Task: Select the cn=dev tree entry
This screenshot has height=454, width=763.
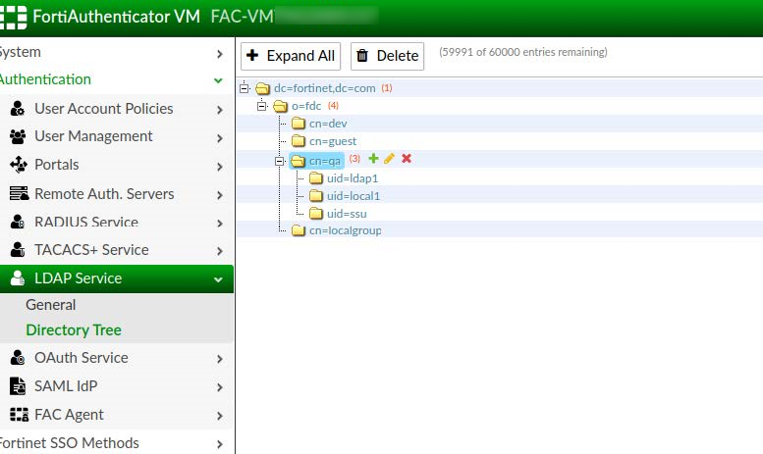Action: coord(328,124)
